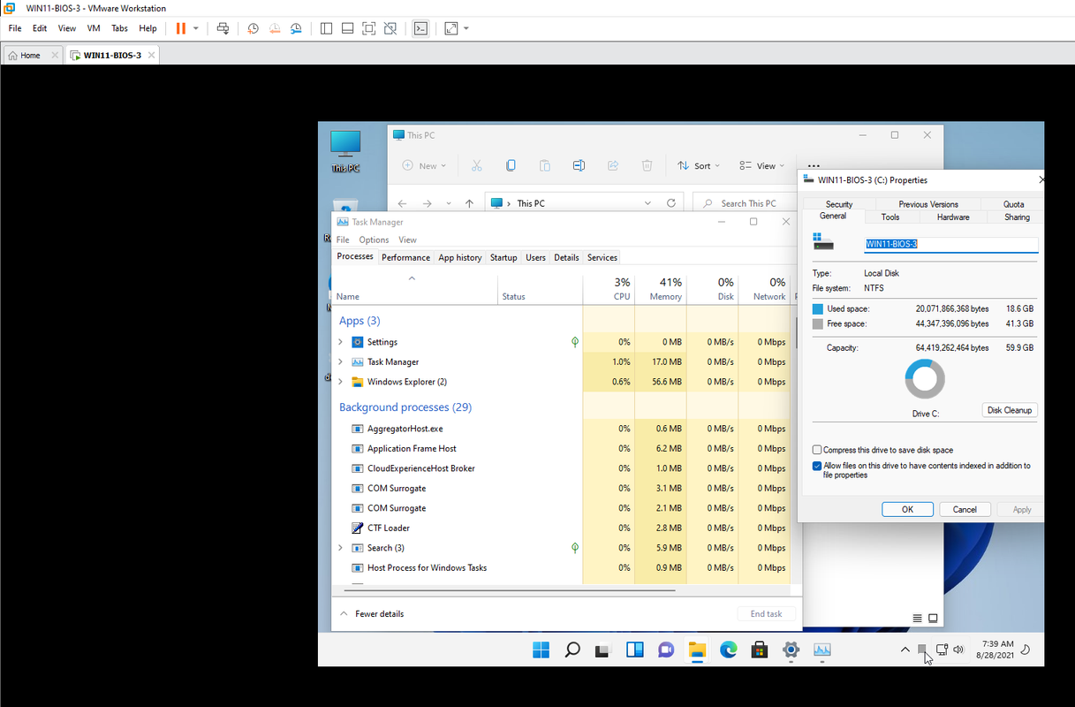1075x707 pixels.
Task: Switch to Performance tab in Task Manager
Action: (x=405, y=257)
